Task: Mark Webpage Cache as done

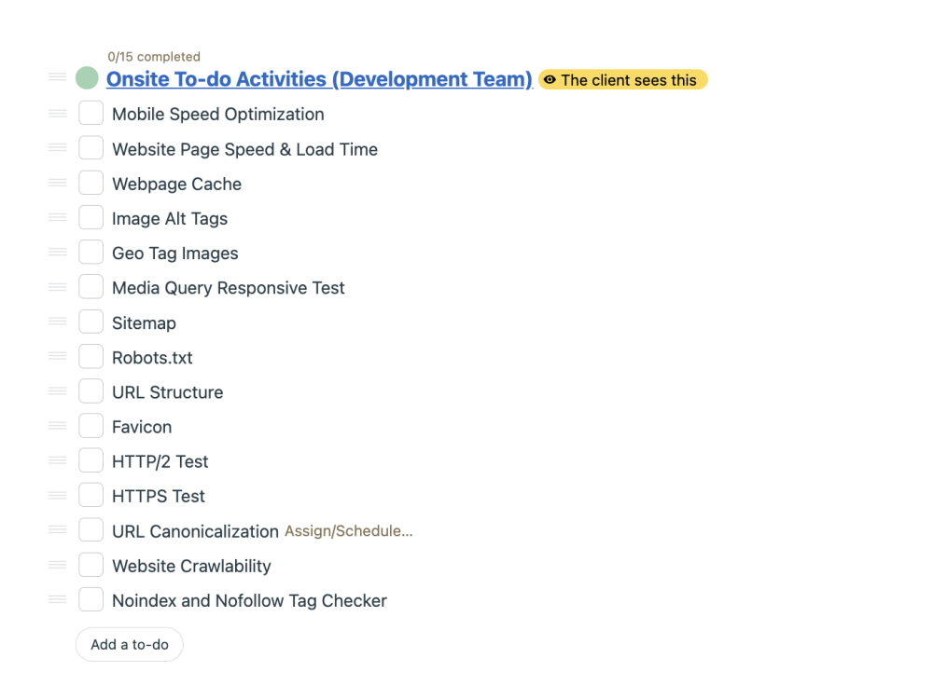Action: click(91, 183)
